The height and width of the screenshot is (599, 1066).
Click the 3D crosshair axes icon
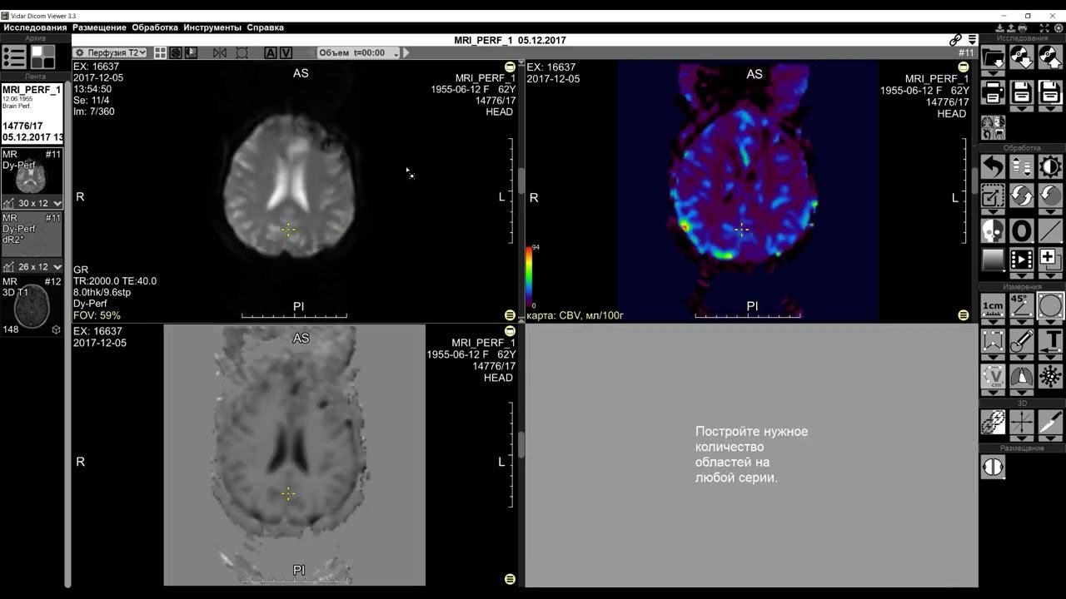[x=1022, y=421]
